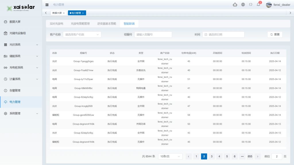The image size is (294, 165).
Task: Click the 组编号 group number input field
Action: [153, 34]
